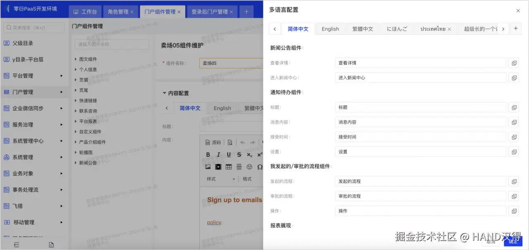
Task: Add a new language with the plus button
Action: coord(515,28)
